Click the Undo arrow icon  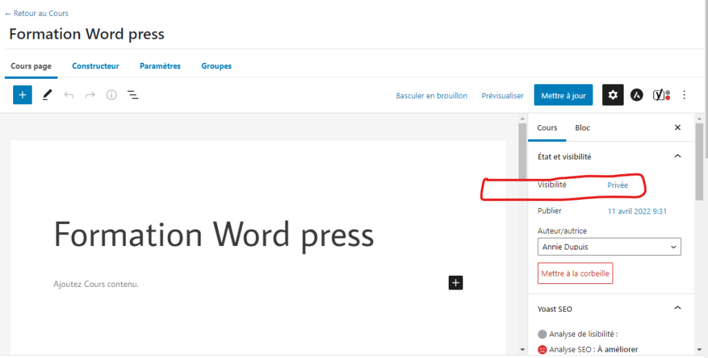click(x=68, y=95)
